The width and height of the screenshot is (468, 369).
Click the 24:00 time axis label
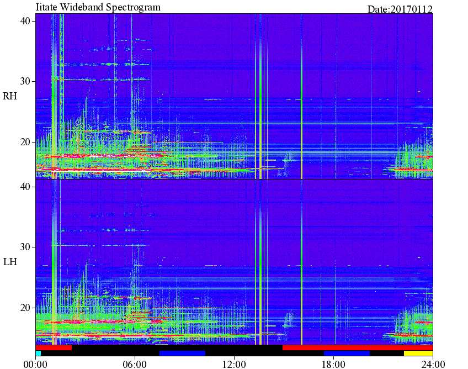point(433,364)
